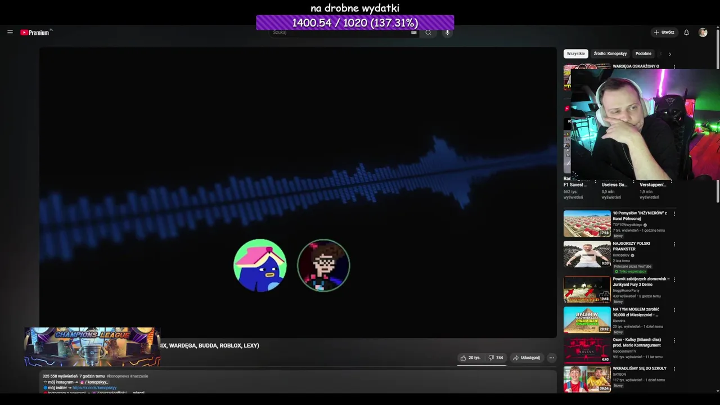Show more filter chips with right arrow
The width and height of the screenshot is (720, 405).
tap(669, 54)
